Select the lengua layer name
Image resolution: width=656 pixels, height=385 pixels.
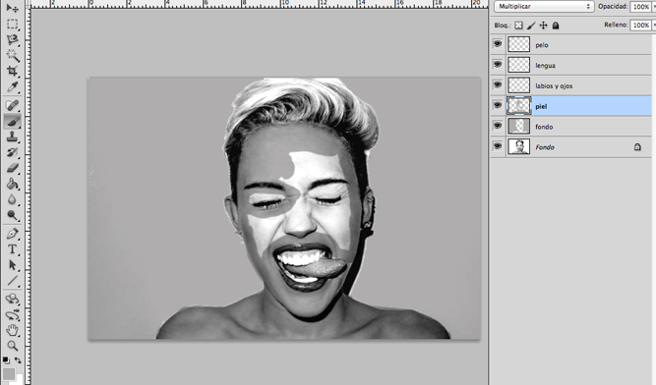546,66
